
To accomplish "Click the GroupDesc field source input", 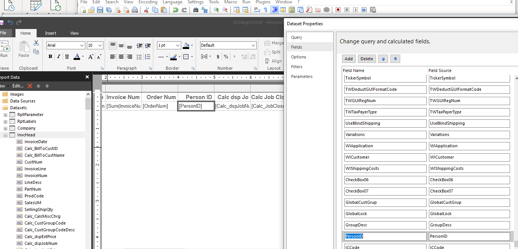I will [469, 225].
